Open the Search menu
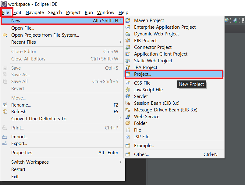 click(x=55, y=13)
